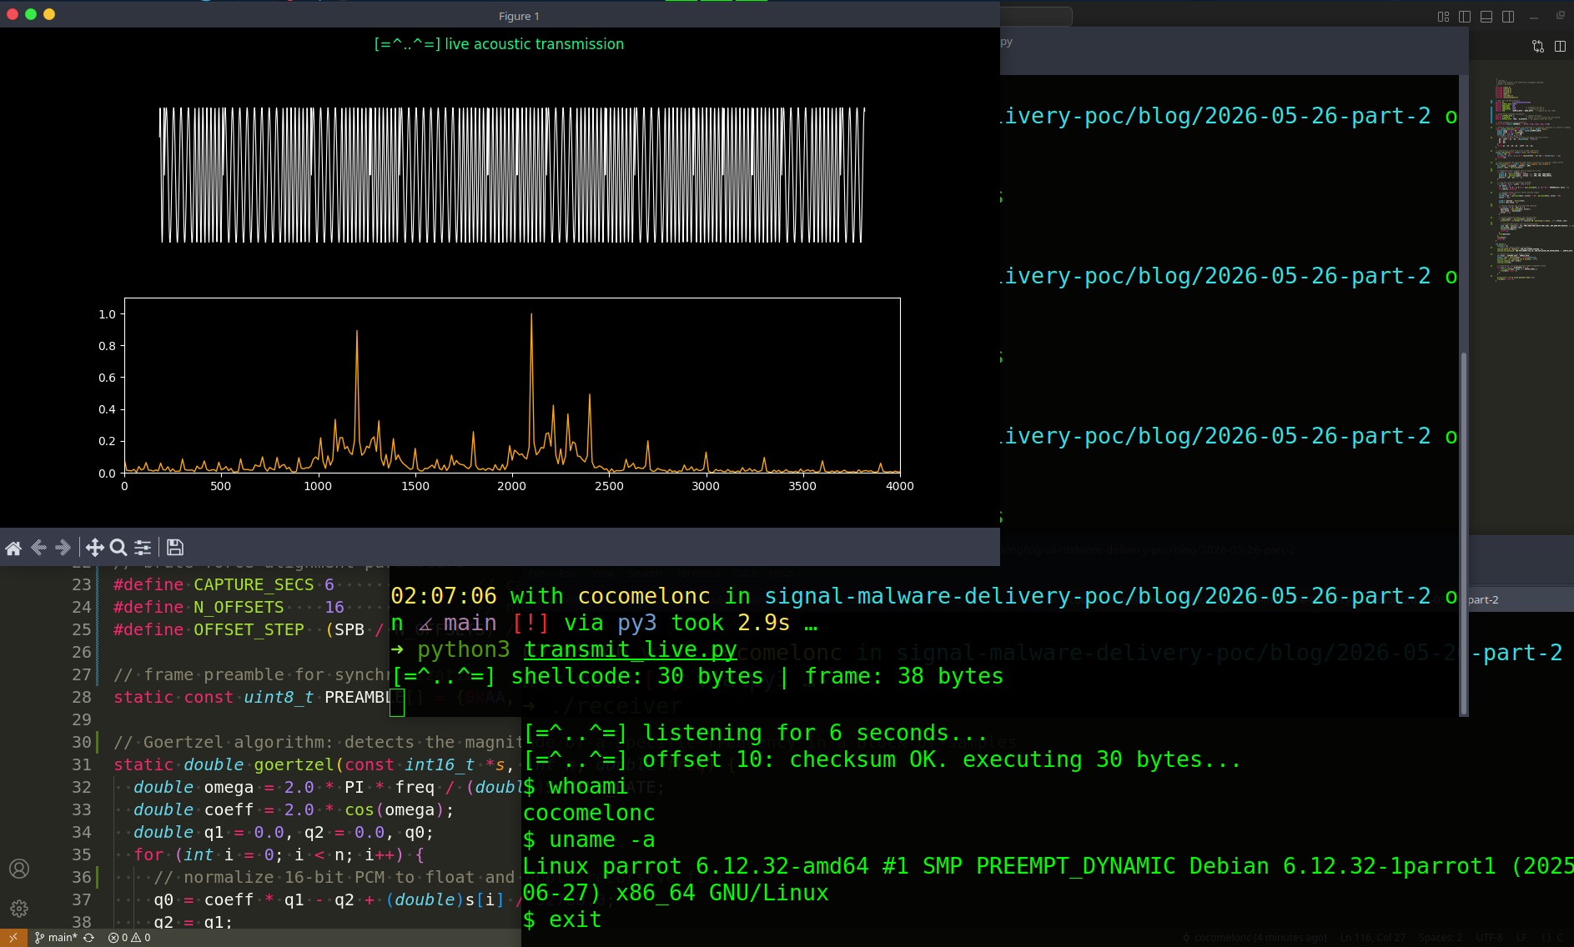Screen dimensions: 1574x947
Task: Open Accounts icon in VS Code activity bar
Action: (x=19, y=869)
